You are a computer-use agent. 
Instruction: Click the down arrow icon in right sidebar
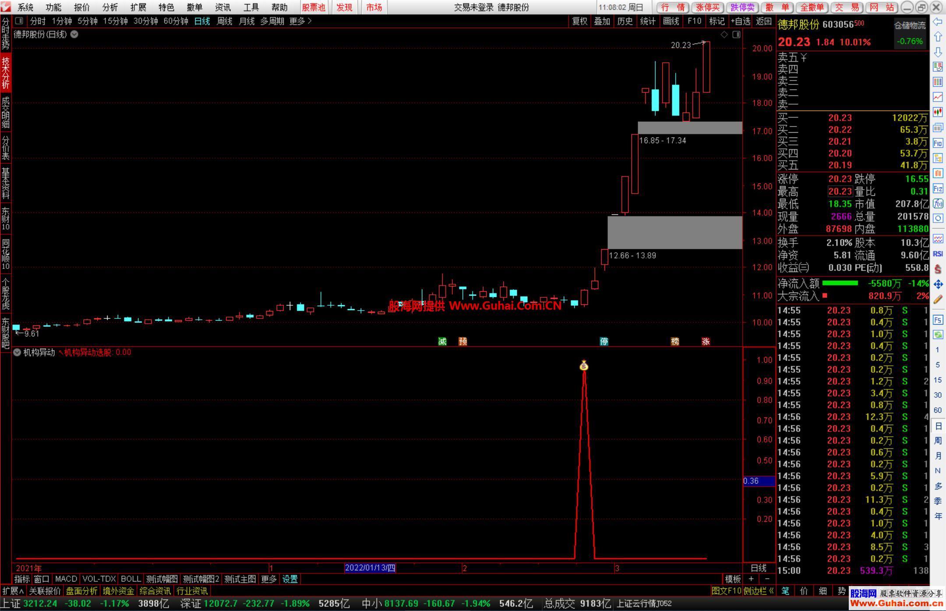tap(938, 52)
